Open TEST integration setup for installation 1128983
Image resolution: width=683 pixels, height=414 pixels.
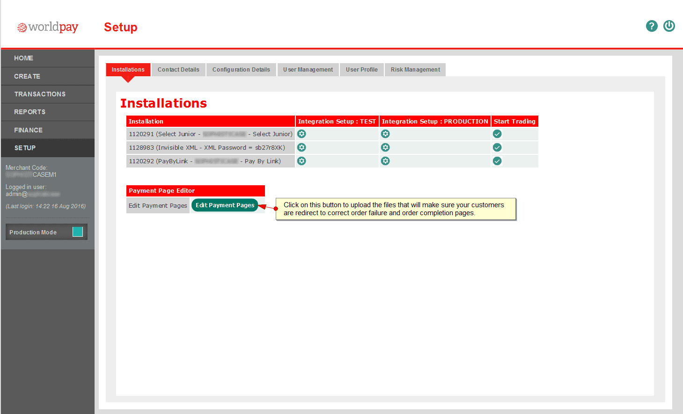(302, 147)
